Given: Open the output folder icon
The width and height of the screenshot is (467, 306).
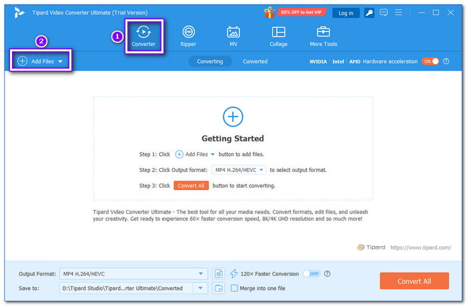Looking at the screenshot, I should [x=219, y=288].
